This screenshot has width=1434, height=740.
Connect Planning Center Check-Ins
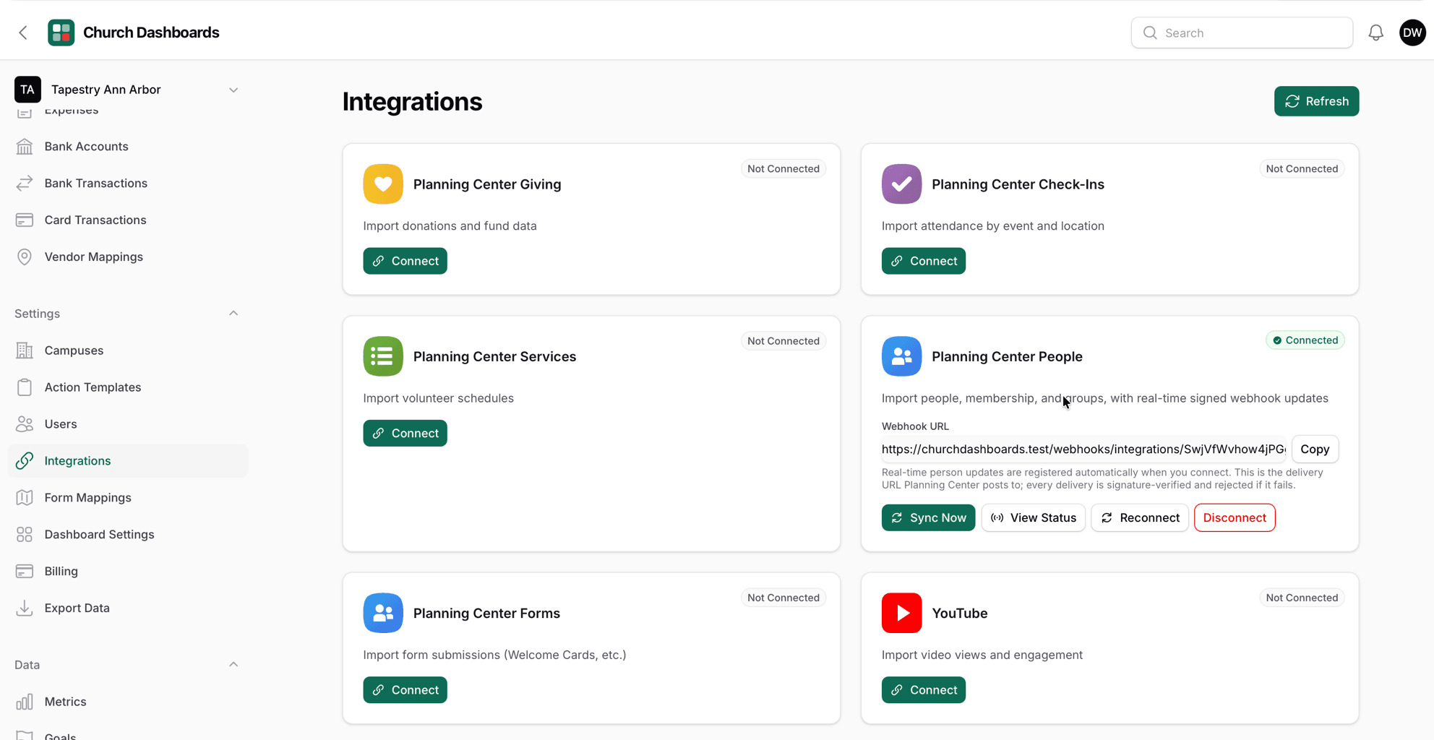click(x=923, y=261)
